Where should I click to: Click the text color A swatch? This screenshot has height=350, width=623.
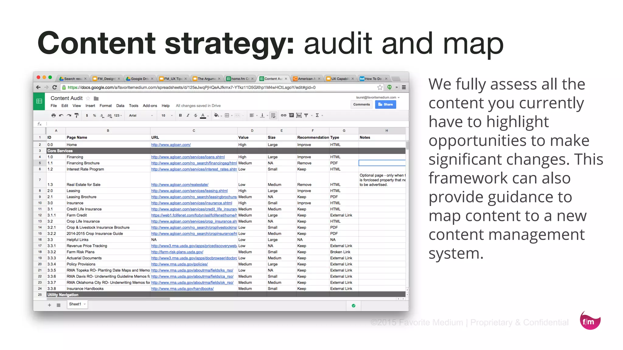pyautogui.click(x=203, y=115)
